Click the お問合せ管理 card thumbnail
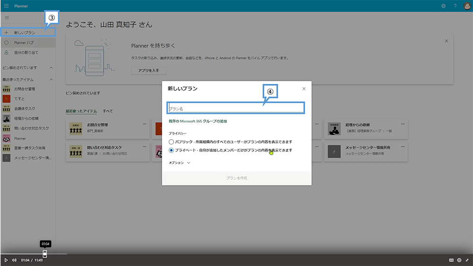This screenshot has height=266, width=473. tap(76, 129)
